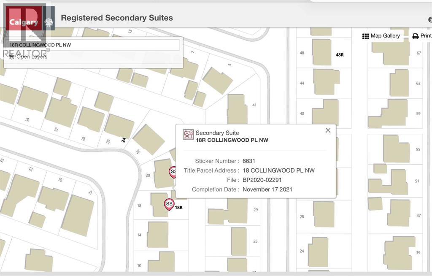Click the 18R COLLINGWOOD PL NW popup title
The width and height of the screenshot is (432, 276).
pyautogui.click(x=232, y=140)
